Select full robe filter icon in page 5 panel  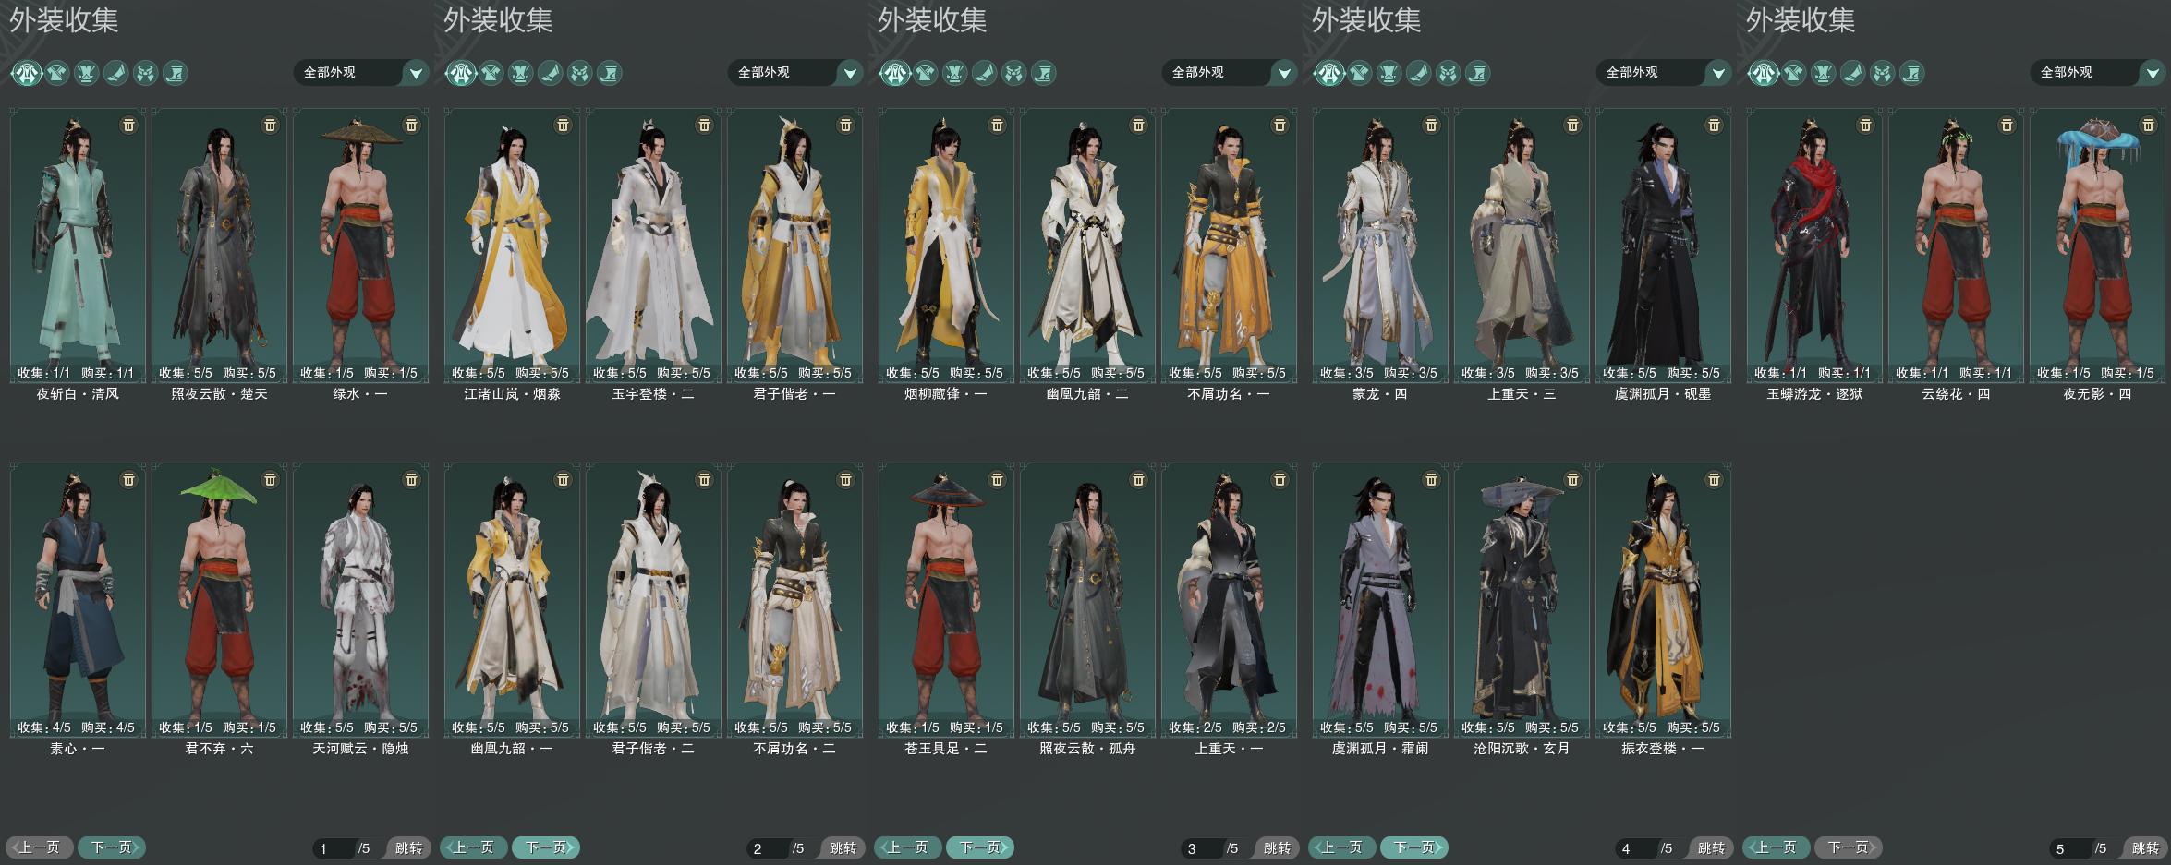tap(1764, 73)
